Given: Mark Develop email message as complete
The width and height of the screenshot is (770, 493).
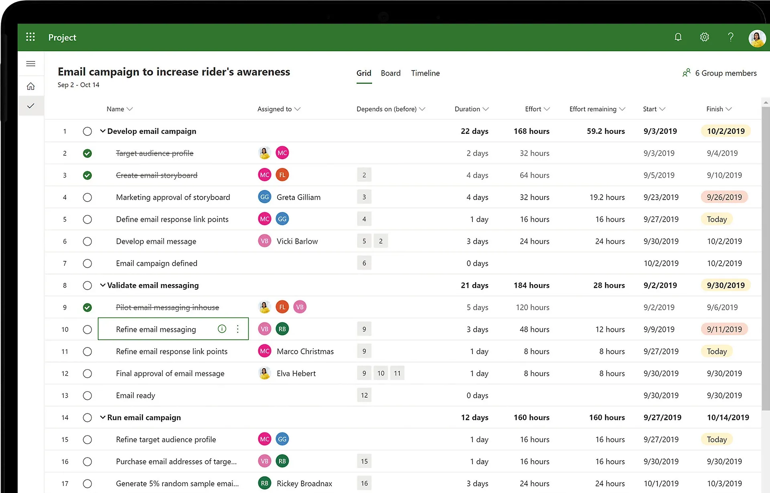Looking at the screenshot, I should [x=87, y=241].
